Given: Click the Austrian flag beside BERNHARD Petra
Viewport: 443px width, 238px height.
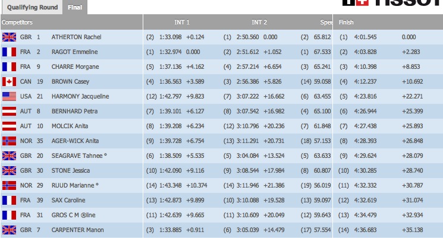Looking at the screenshot, I should tap(10, 111).
